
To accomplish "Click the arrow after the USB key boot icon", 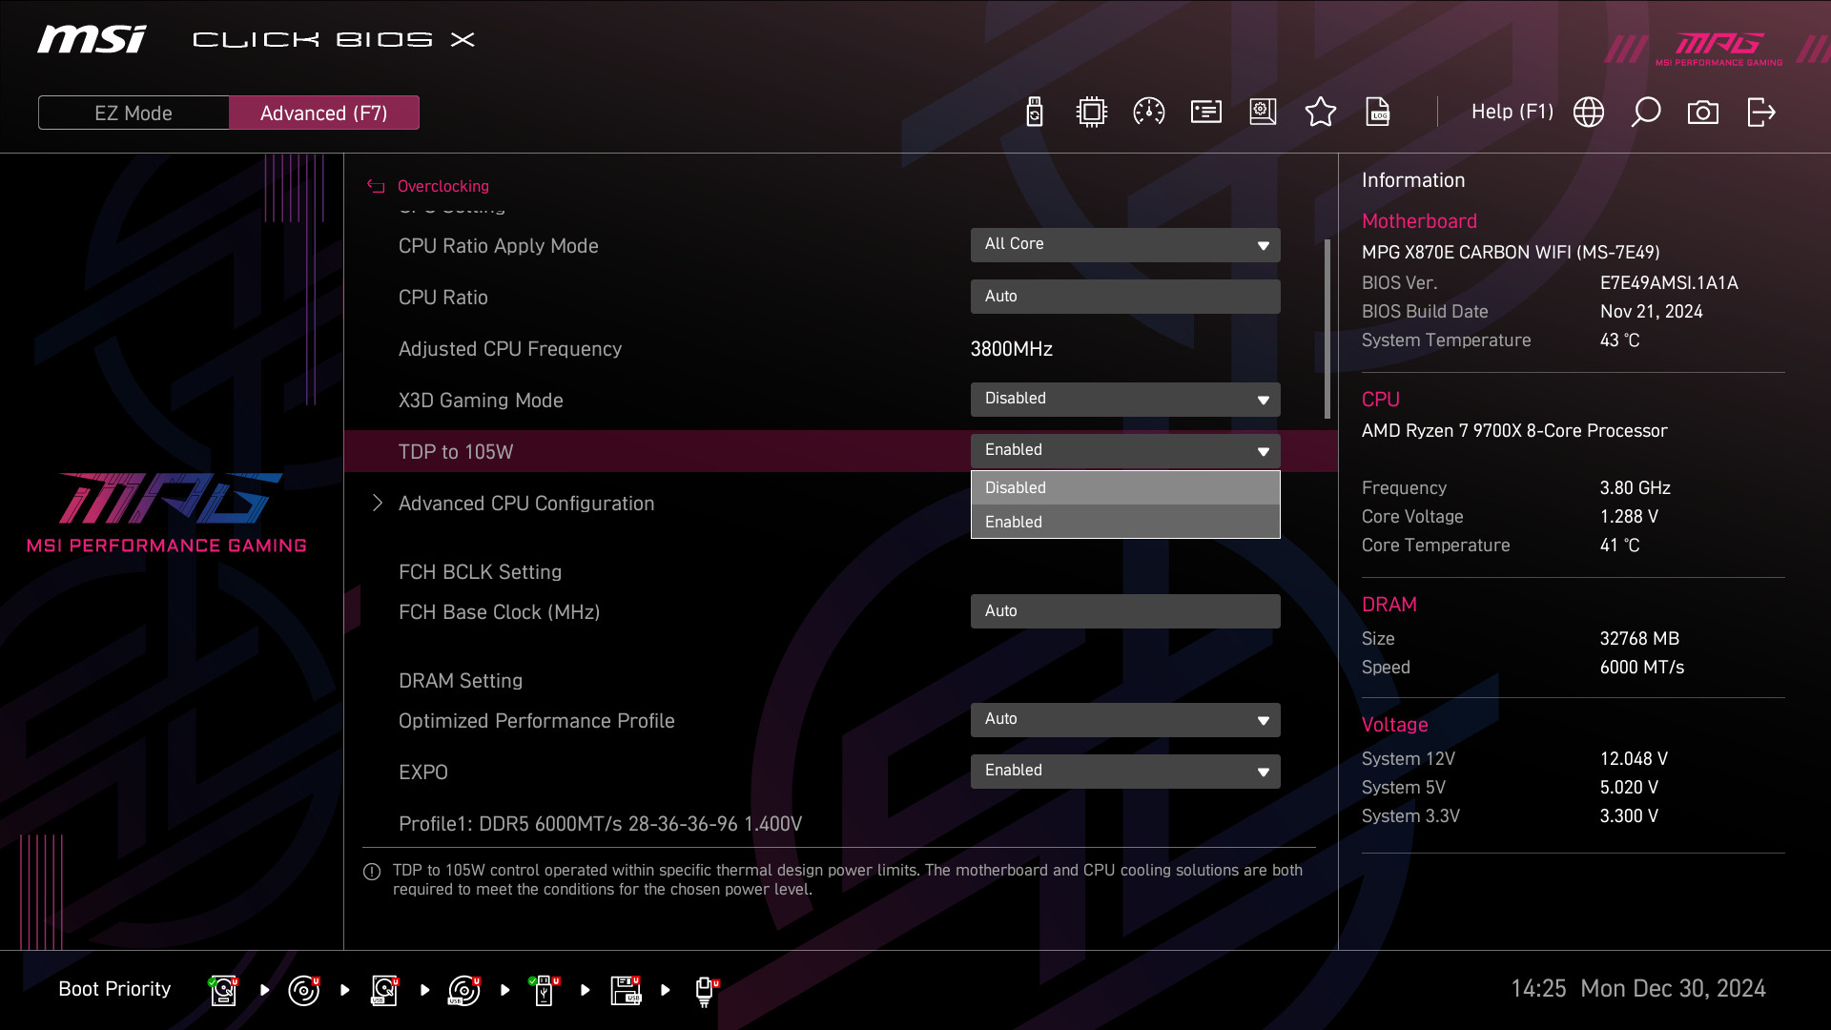I will point(586,990).
